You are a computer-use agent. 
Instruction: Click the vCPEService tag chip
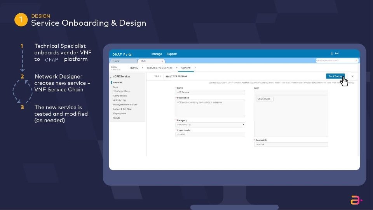point(265,99)
